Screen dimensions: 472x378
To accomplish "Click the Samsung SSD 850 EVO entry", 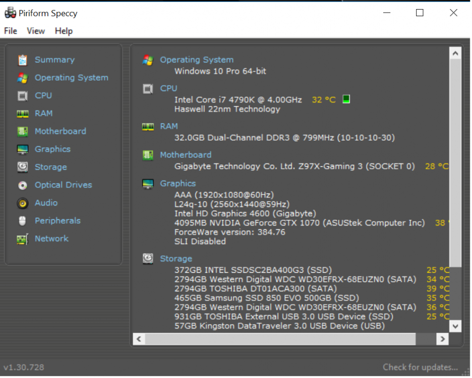I will [267, 299].
